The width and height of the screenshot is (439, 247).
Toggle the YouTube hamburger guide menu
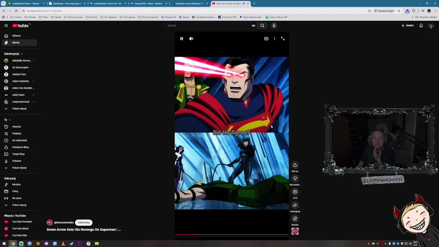[6, 25]
